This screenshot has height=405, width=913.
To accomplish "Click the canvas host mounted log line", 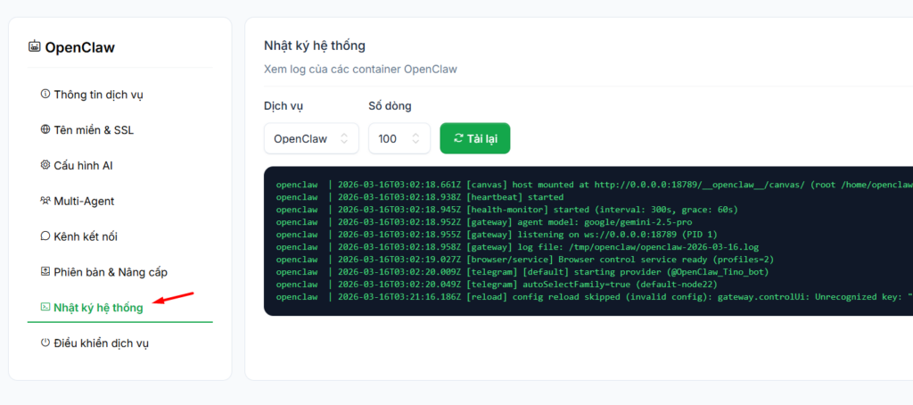I will 595,185.
